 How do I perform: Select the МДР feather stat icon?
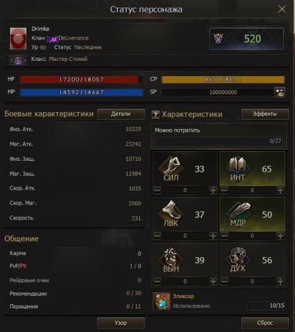(x=237, y=214)
